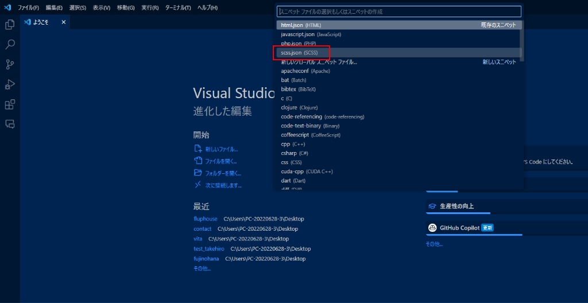
Task: Select scss.json (SCSS) snippet file
Action: (x=299, y=53)
